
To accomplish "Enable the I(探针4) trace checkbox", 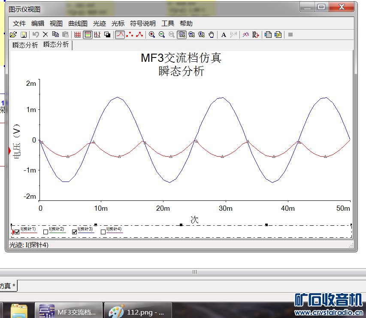I will [x=103, y=232].
